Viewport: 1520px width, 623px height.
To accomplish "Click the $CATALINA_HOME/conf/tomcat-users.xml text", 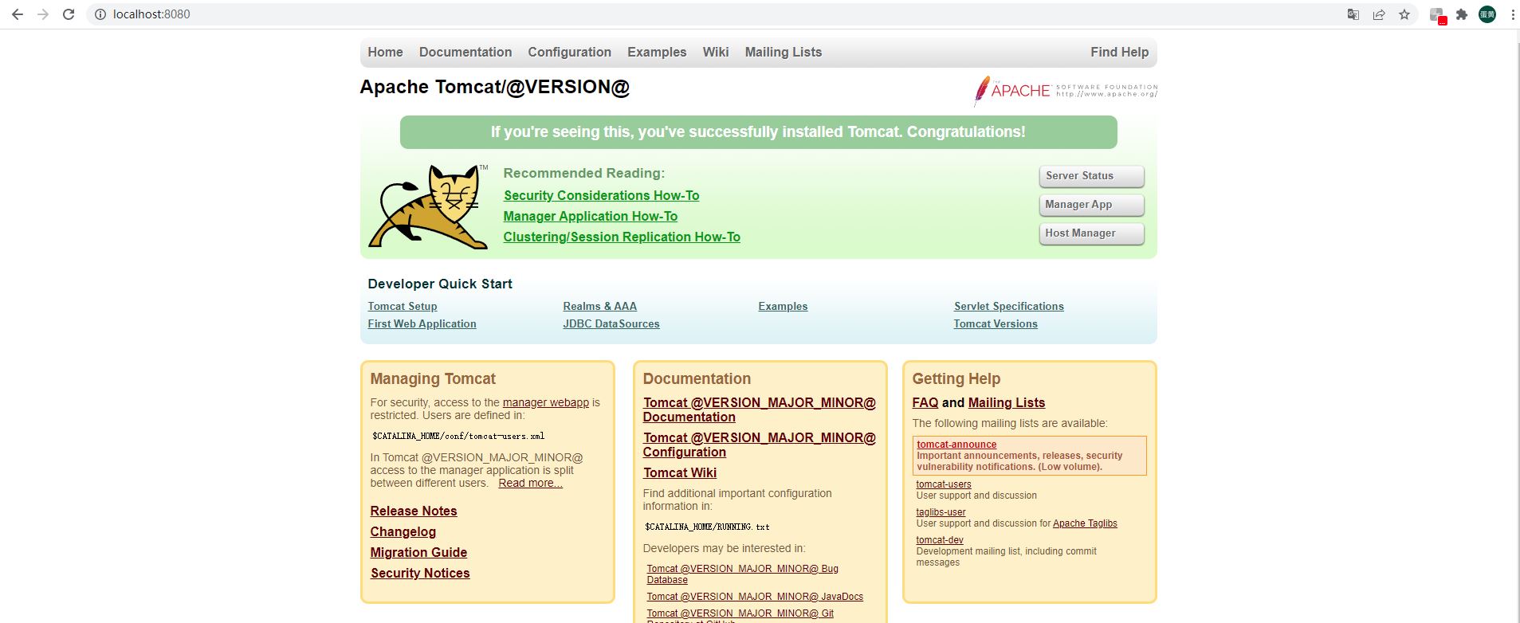I will [x=458, y=436].
